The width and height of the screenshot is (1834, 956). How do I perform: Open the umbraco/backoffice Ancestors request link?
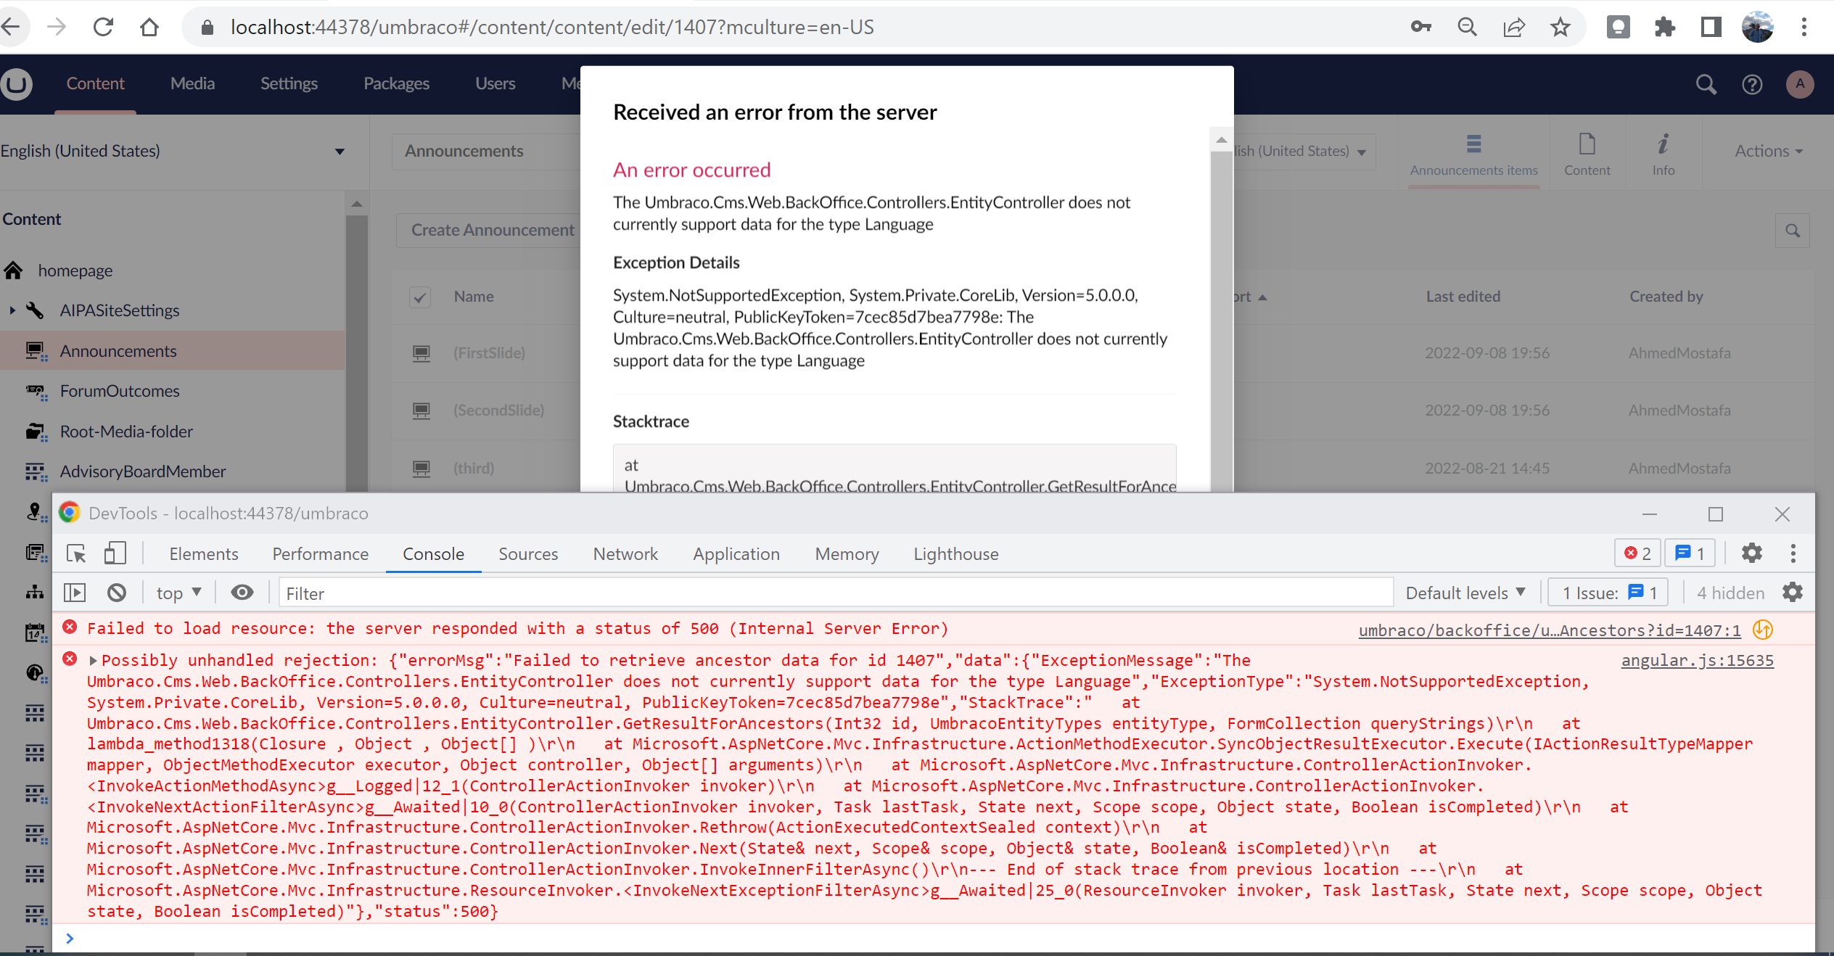tap(1549, 630)
